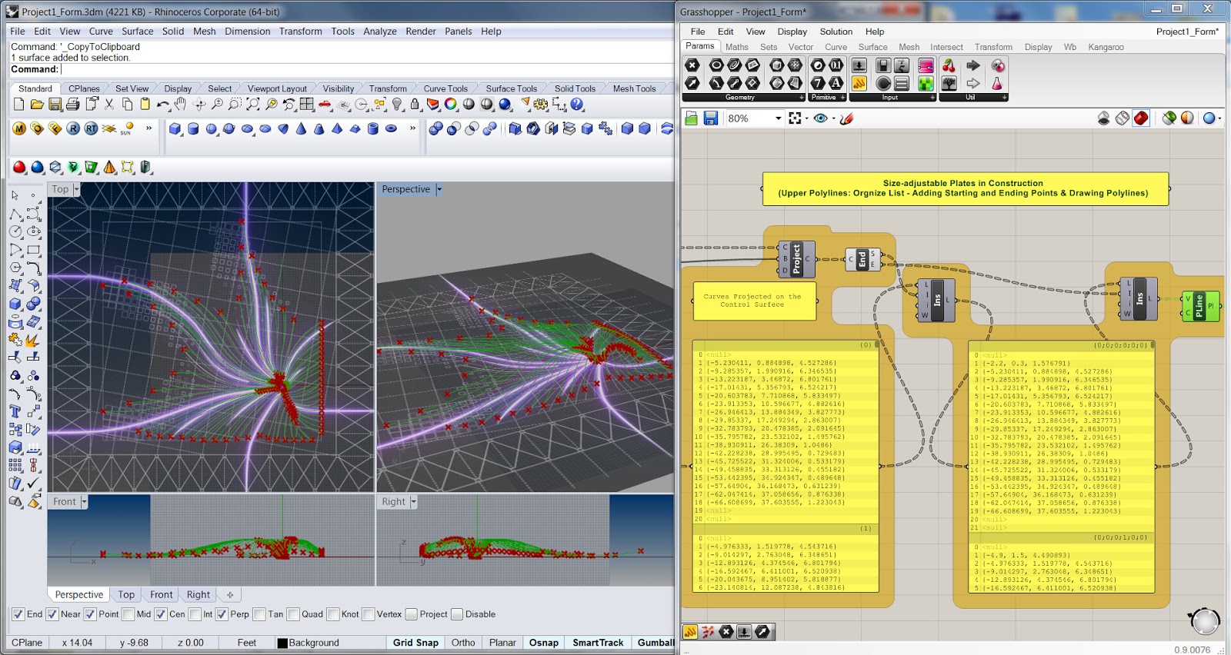Viewport: 1231px width, 655px height.
Task: Click the Undo arrow in Standard toolbar
Action: click(162, 105)
